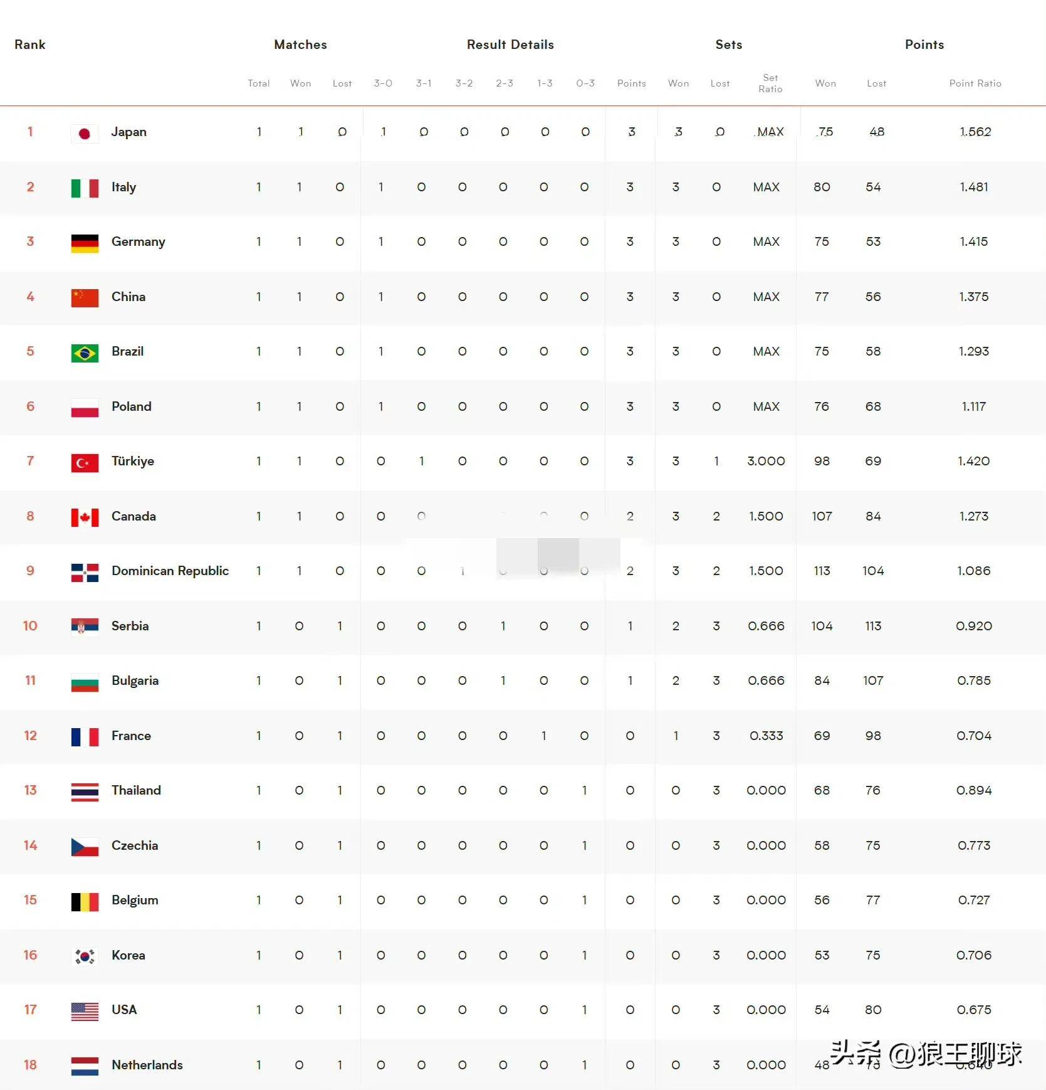The height and width of the screenshot is (1090, 1046).
Task: Sort by the Set Ratio column header
Action: click(770, 83)
